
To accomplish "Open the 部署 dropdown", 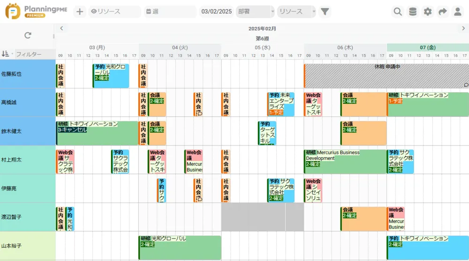I will click(255, 12).
